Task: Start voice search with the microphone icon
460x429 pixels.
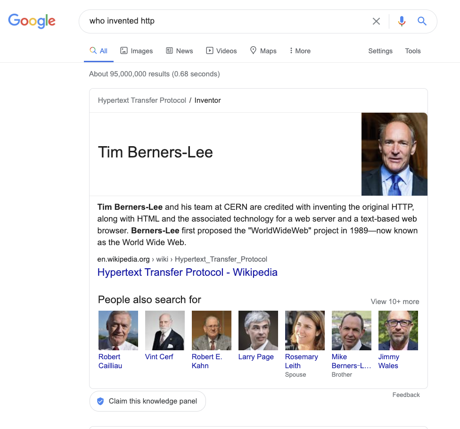Action: point(402,21)
